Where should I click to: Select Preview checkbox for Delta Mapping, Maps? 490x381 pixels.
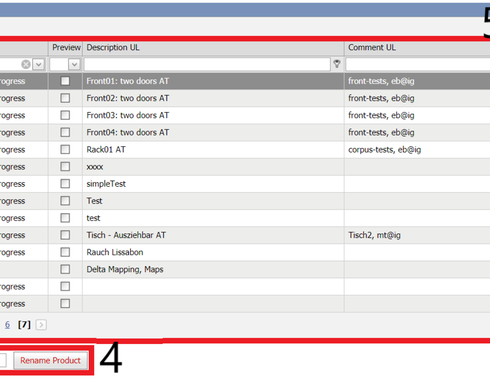pos(65,269)
